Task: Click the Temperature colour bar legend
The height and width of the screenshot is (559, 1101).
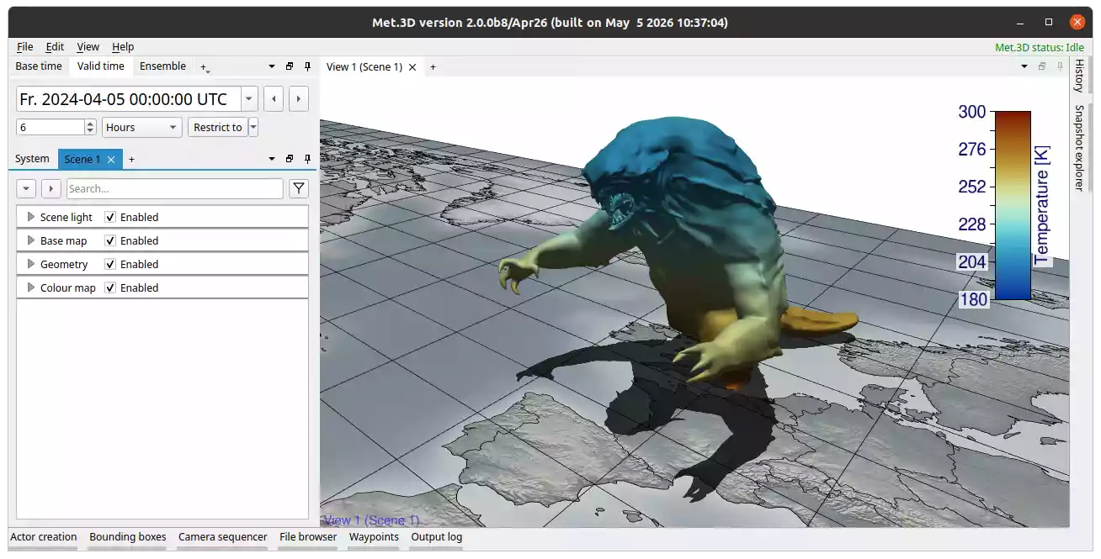Action: coord(1013,206)
